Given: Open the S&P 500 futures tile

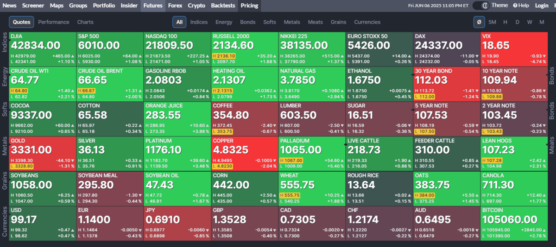Looking at the screenshot, I should [x=109, y=49].
